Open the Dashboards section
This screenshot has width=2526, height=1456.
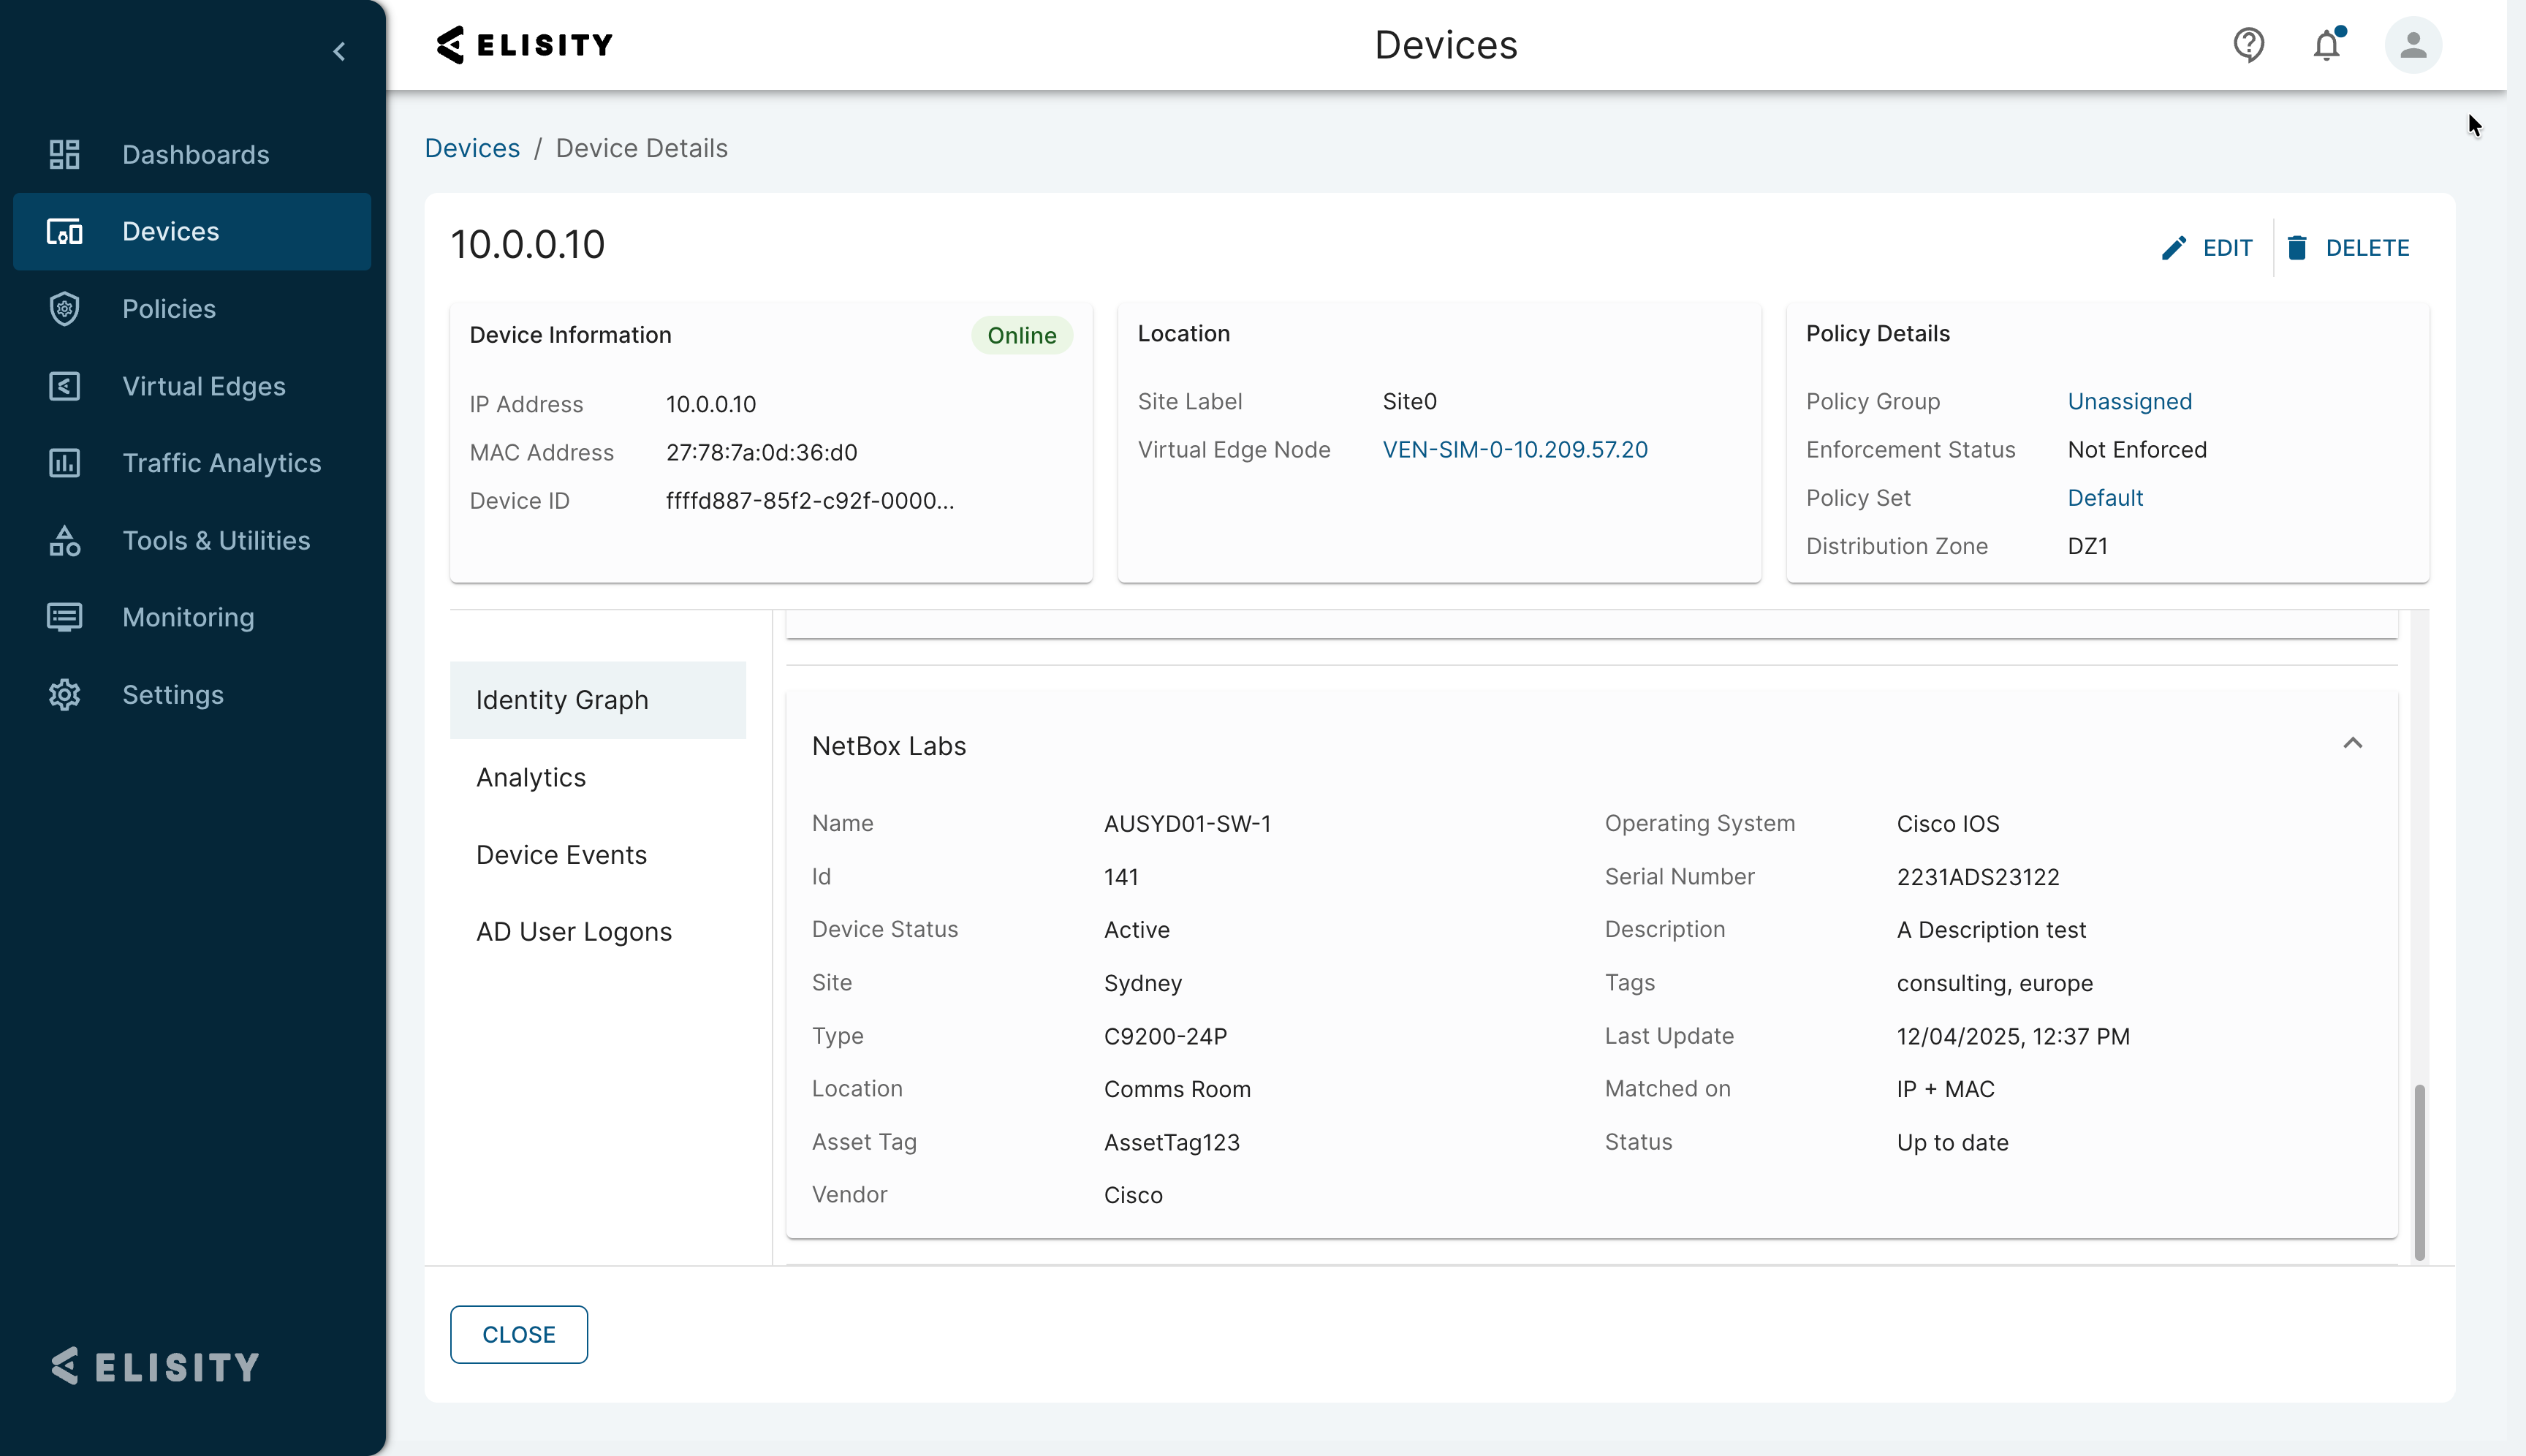tap(195, 154)
